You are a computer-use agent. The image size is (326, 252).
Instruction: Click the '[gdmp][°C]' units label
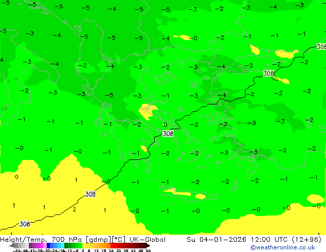pyautogui.click(x=106, y=240)
